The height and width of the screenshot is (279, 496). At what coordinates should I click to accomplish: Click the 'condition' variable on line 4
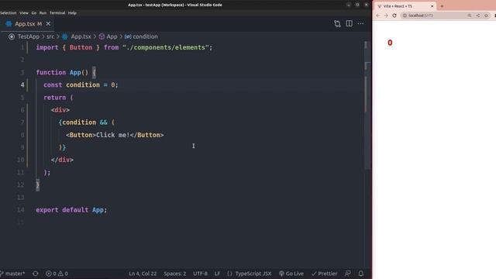tap(83, 84)
